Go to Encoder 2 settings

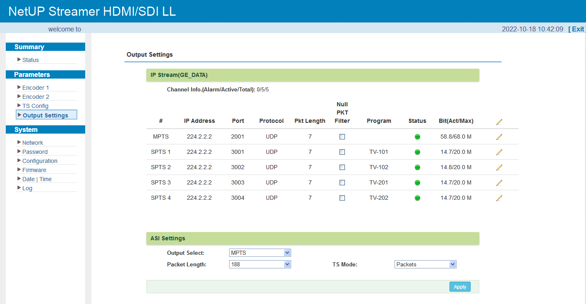tap(36, 97)
